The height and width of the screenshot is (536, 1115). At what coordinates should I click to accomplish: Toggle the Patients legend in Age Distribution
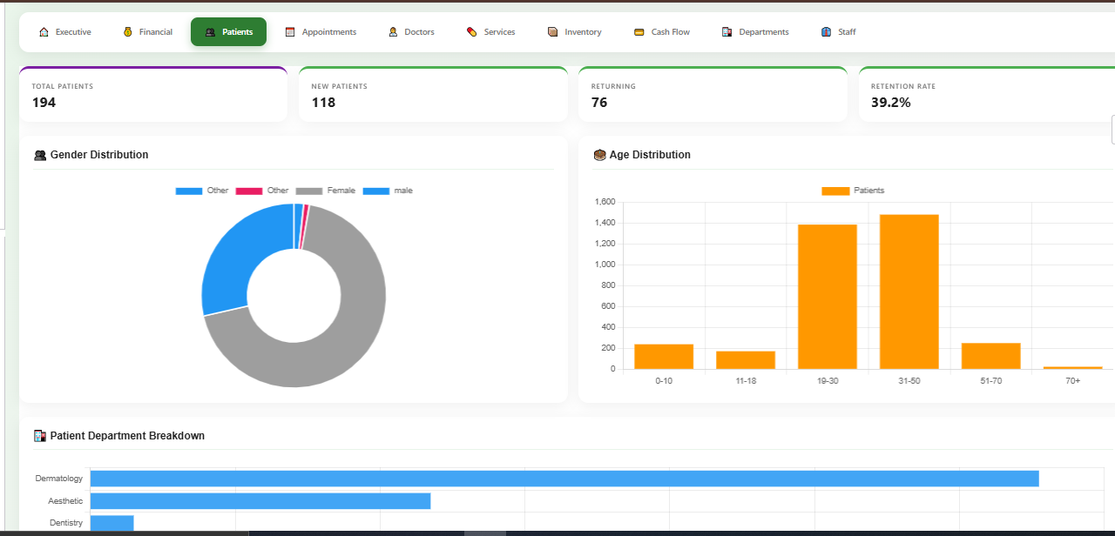click(853, 191)
